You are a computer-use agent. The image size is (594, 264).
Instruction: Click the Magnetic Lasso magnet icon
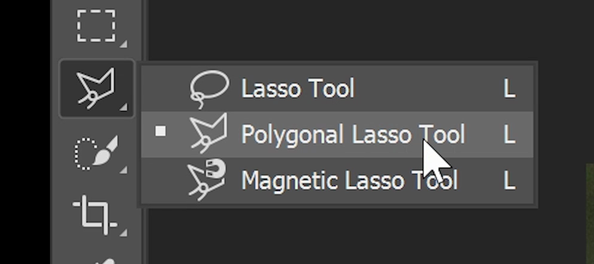pyautogui.click(x=208, y=178)
